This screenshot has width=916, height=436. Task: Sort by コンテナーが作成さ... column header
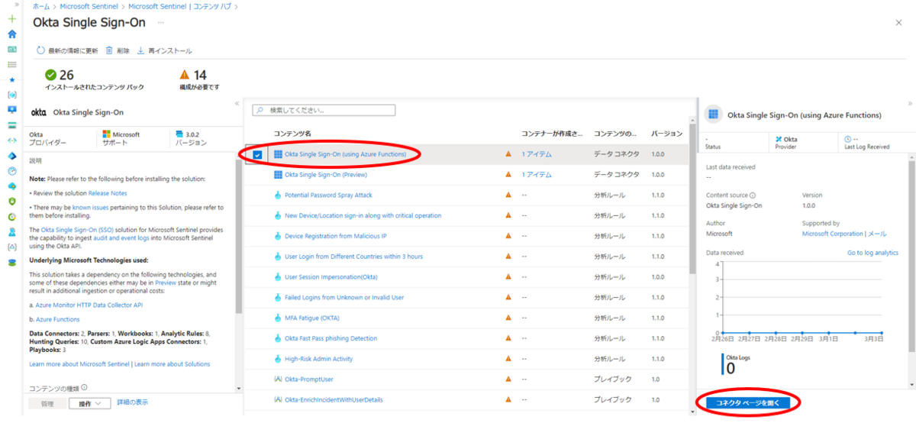pos(552,134)
